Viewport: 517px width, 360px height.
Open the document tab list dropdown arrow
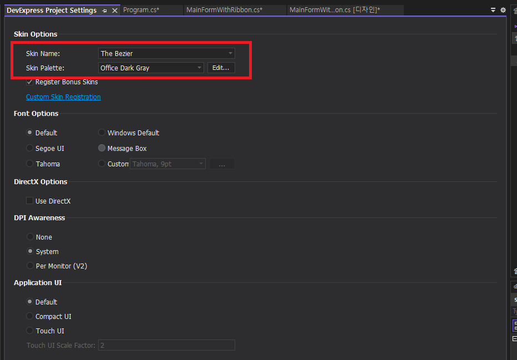point(493,10)
